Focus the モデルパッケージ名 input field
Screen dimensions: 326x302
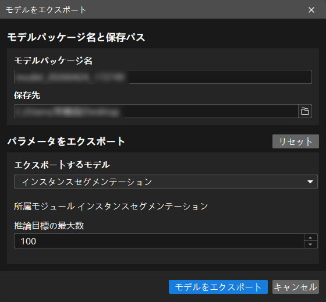(x=163, y=77)
